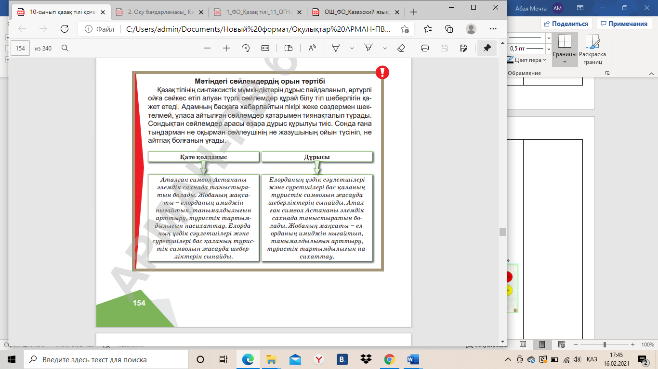Viewport: 658px width, 369px height.
Task: Open Dropbox from taskbar
Action: coord(366,359)
